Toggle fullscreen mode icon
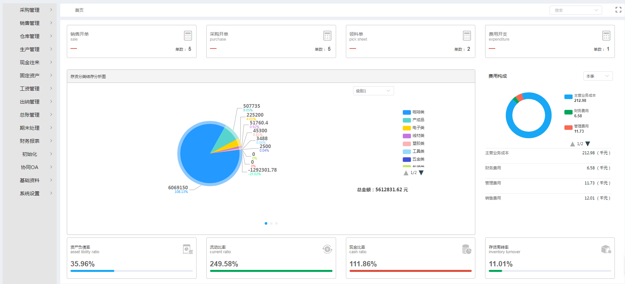This screenshot has height=284, width=625. click(618, 10)
